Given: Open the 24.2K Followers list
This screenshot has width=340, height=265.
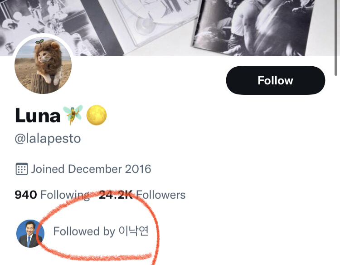Looking at the screenshot, I should [142, 195].
